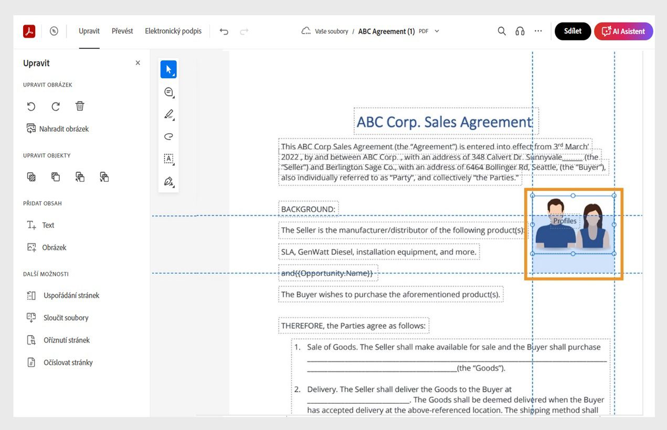Open the Vaše soubory breadcrumb link
The width and height of the screenshot is (667, 430).
[x=332, y=31]
